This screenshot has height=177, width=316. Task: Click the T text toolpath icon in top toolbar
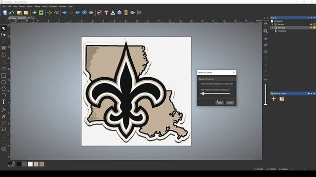pos(106,13)
